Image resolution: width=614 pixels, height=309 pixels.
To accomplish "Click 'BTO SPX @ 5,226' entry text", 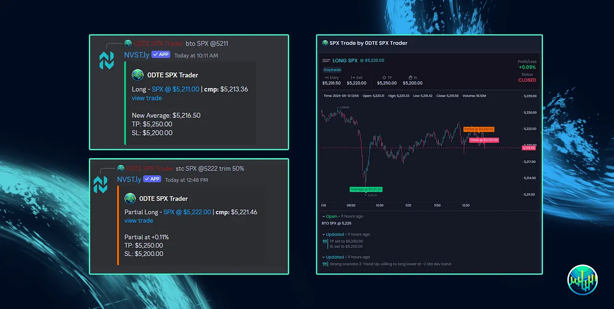I will 338,223.
